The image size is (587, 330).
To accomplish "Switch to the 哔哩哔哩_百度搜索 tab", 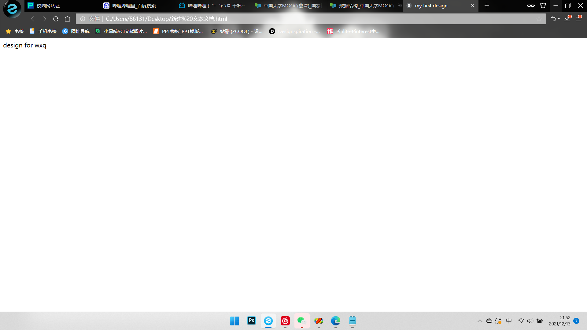I will [138, 6].
